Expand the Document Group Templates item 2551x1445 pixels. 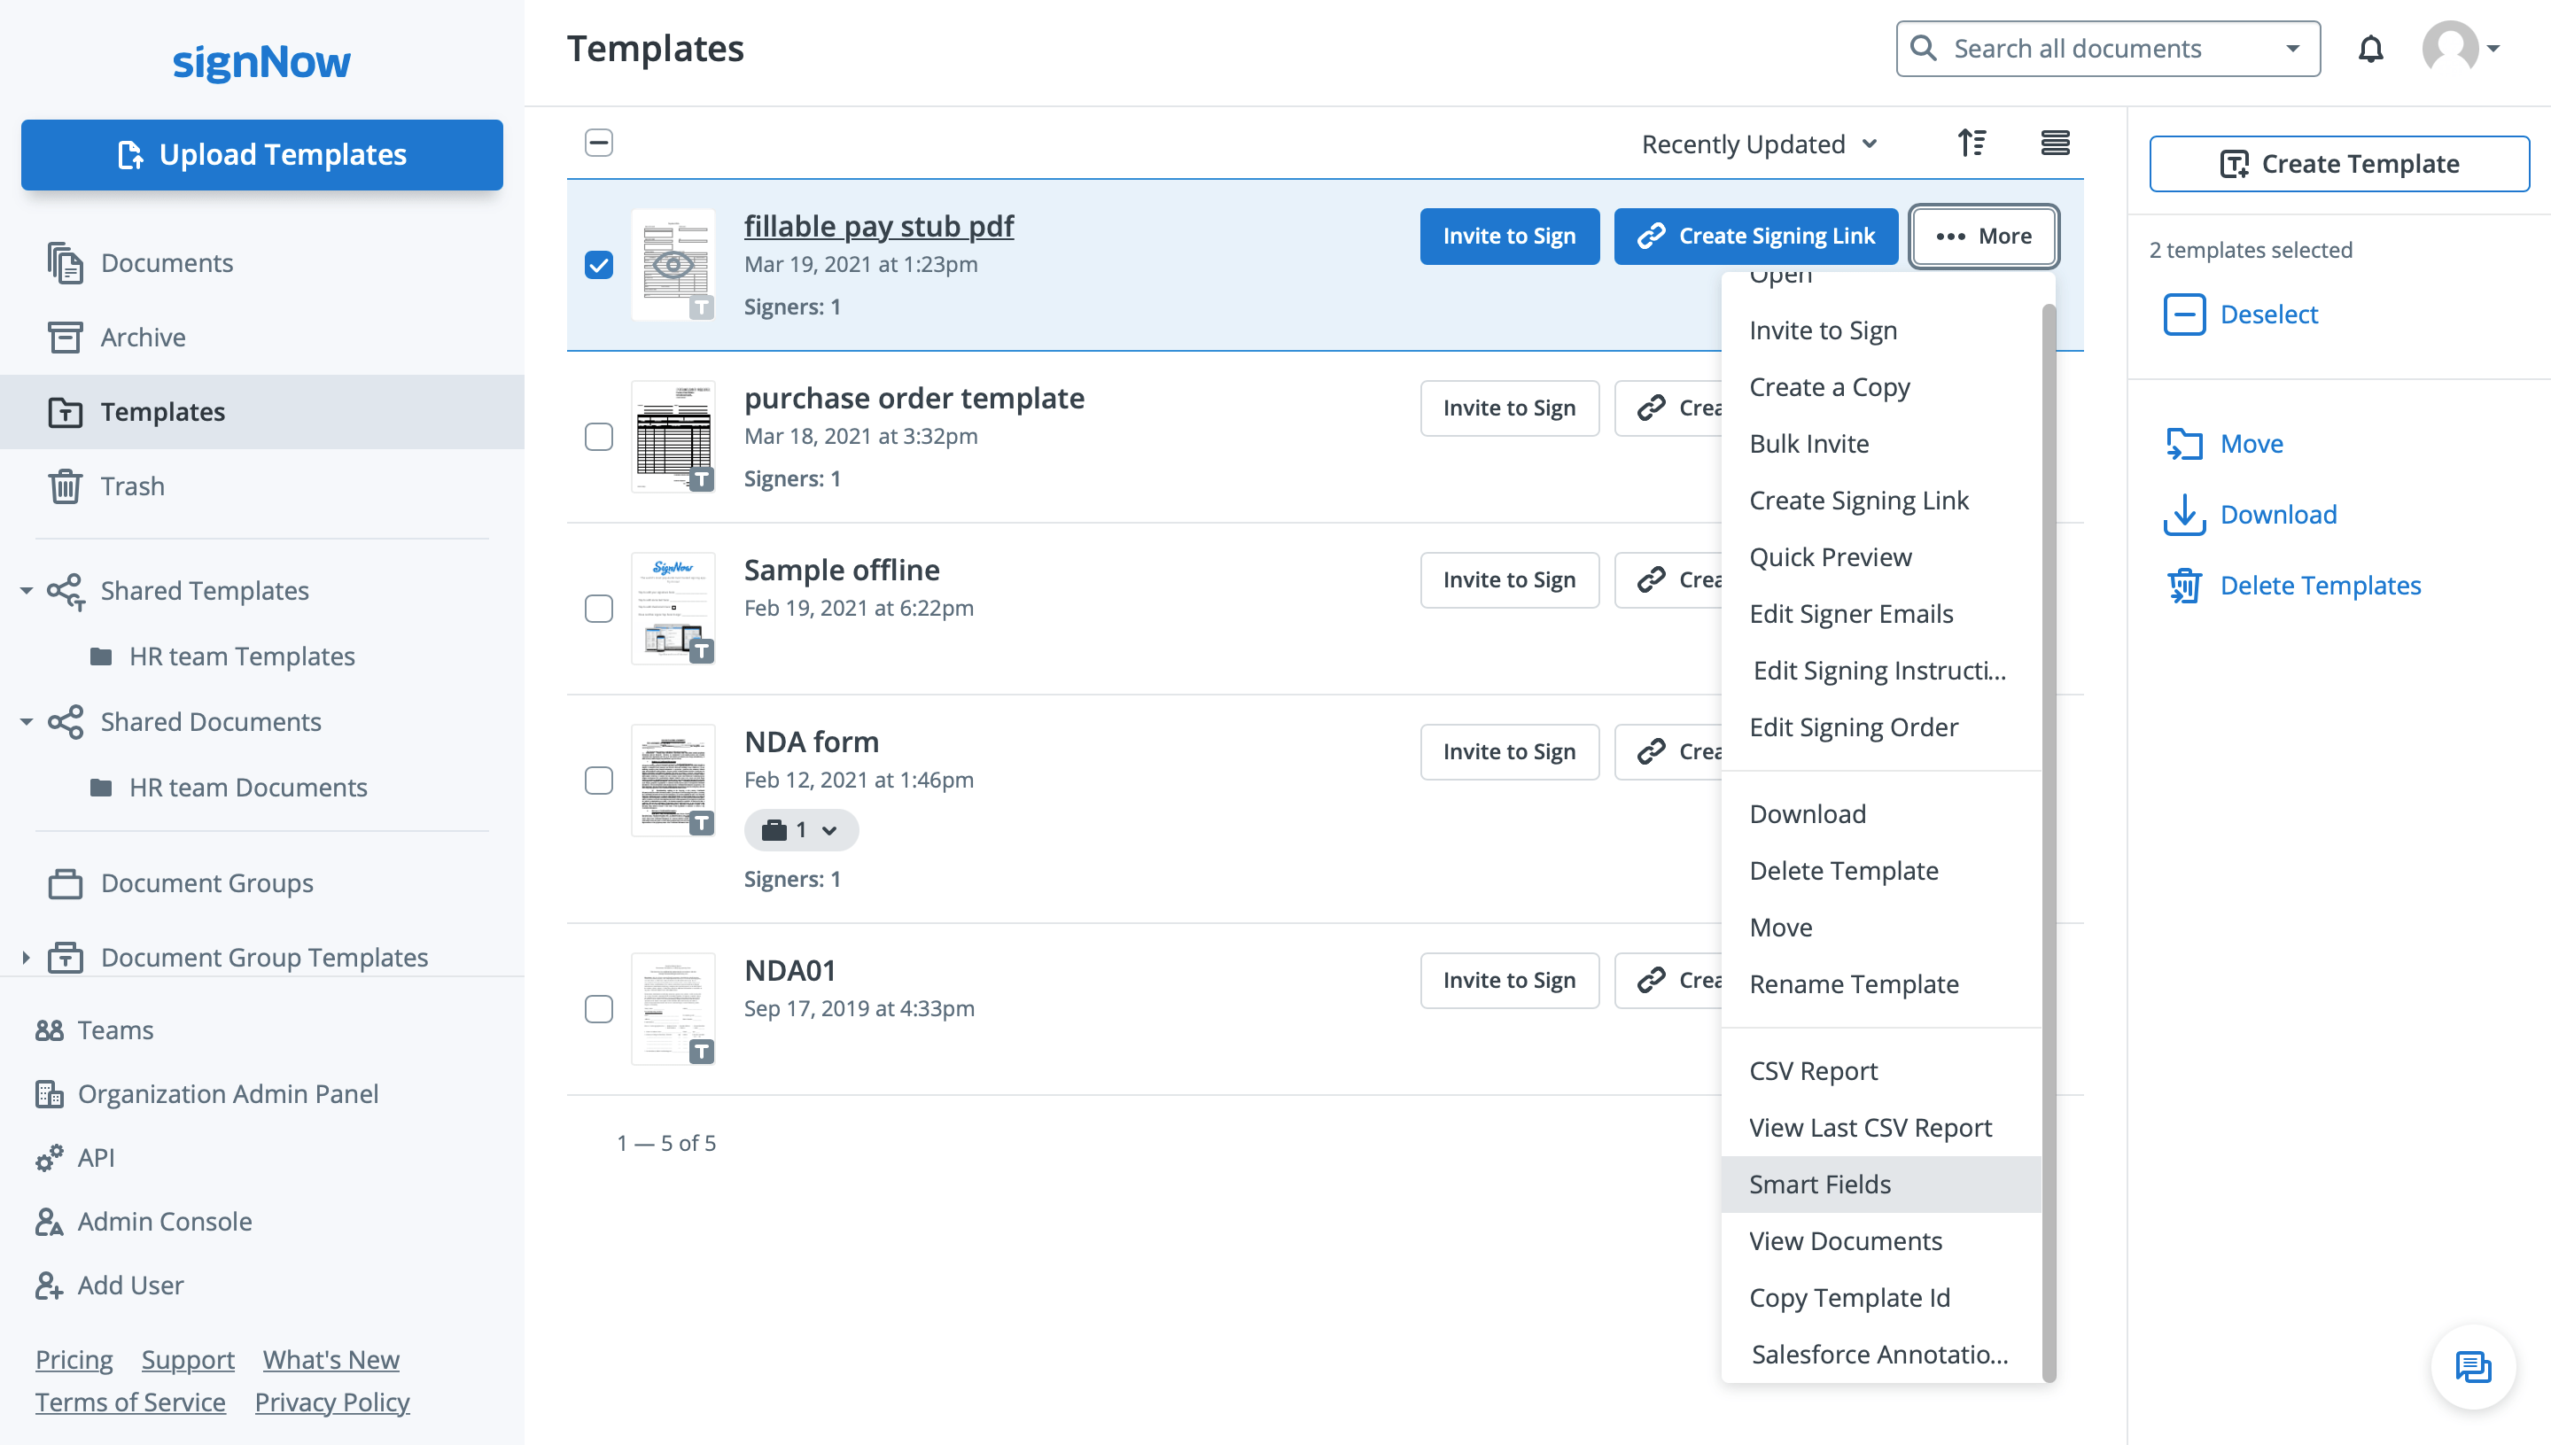(x=25, y=956)
